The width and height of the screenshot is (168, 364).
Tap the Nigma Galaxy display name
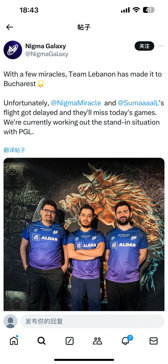[45, 46]
